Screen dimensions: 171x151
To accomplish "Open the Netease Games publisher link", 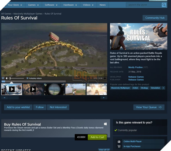I will click(x=136, y=80).
